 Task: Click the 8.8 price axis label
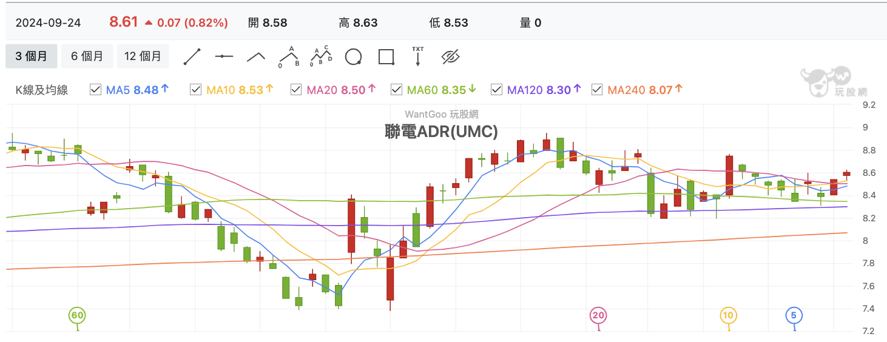pyautogui.click(x=869, y=150)
